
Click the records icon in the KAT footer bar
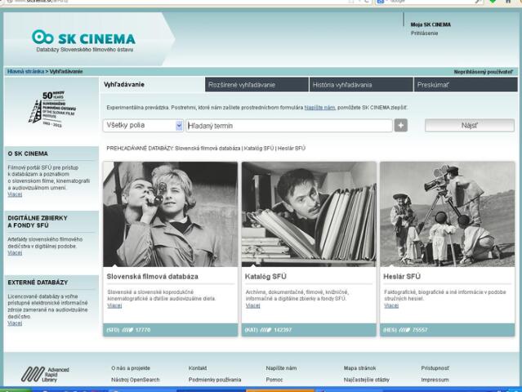[x=265, y=330]
